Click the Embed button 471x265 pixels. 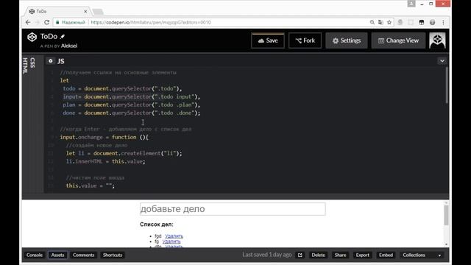386,255
